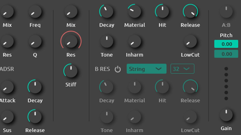Click the top resonator LowCut knob
241x135 pixels.
tap(190, 41)
